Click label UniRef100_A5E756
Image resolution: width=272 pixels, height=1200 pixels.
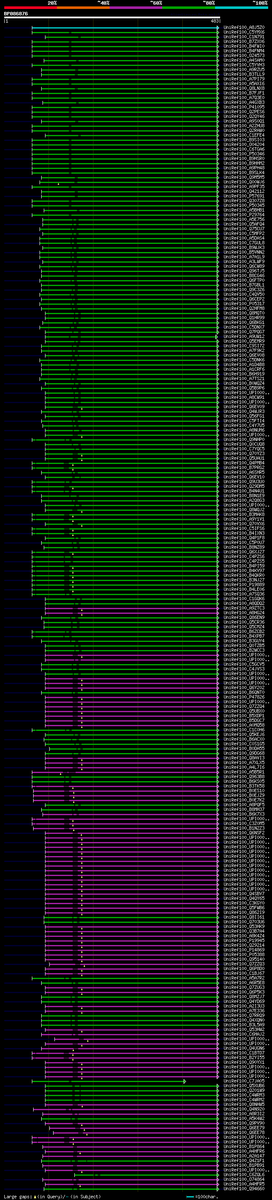(244, 219)
